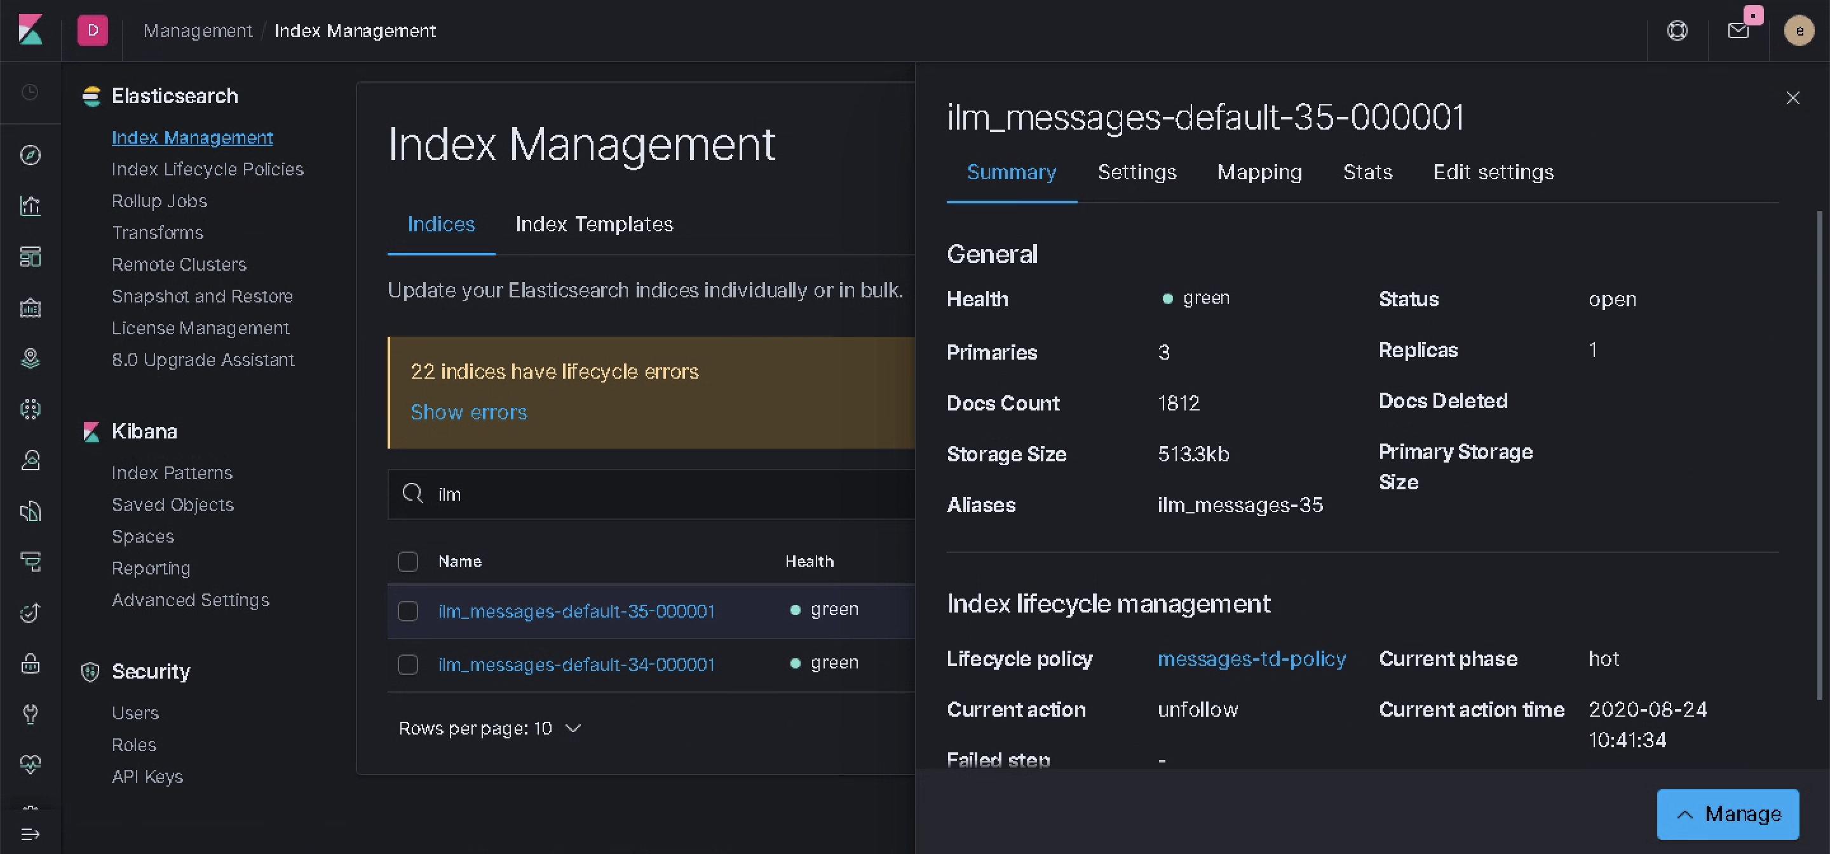
Task: Select all indices via header checkbox
Action: (x=408, y=560)
